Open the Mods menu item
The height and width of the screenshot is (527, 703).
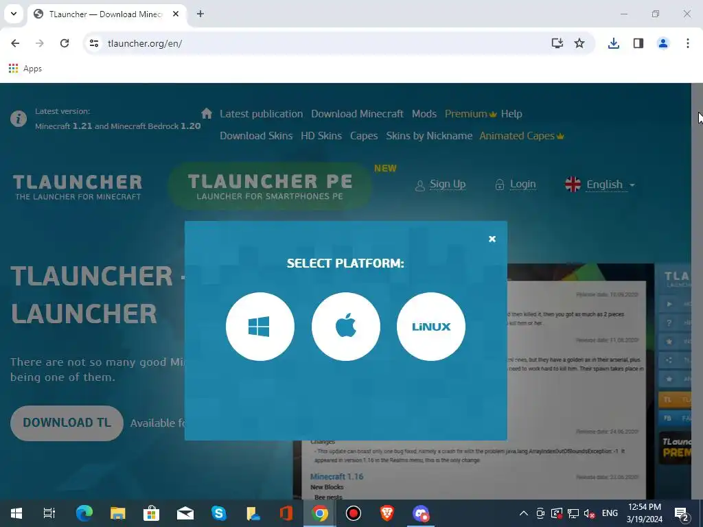[424, 114]
